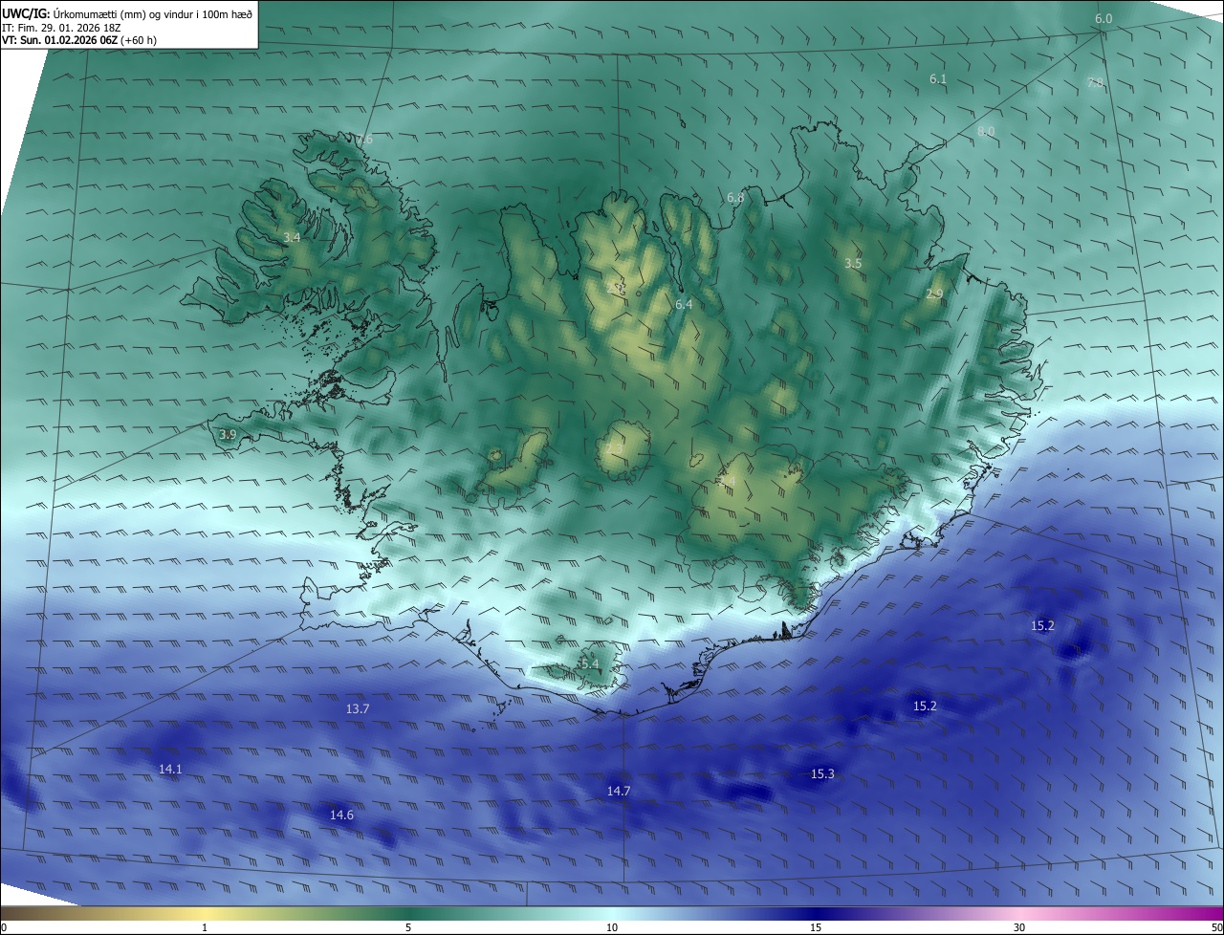Click the map value 3.9
This screenshot has height=935, width=1224.
(228, 435)
